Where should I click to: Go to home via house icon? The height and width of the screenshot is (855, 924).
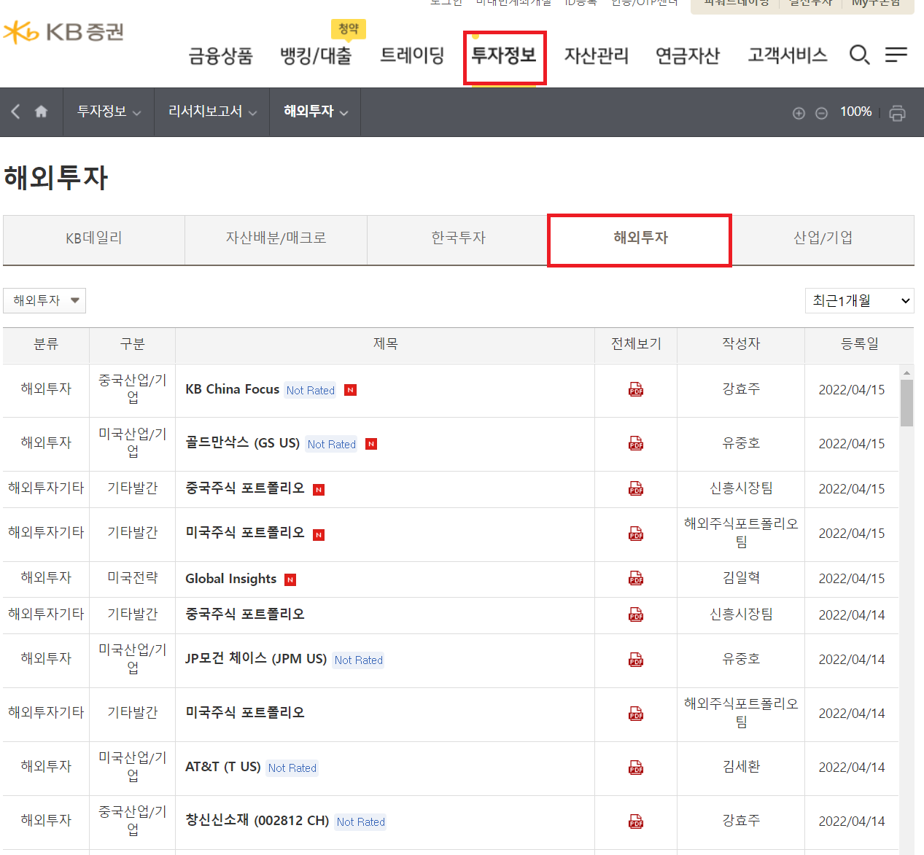click(41, 112)
